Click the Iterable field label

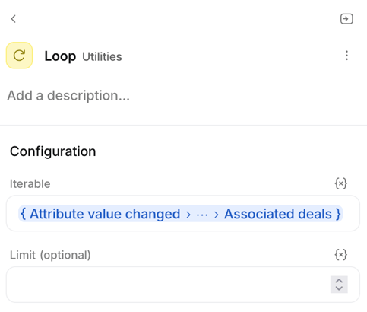coord(30,183)
